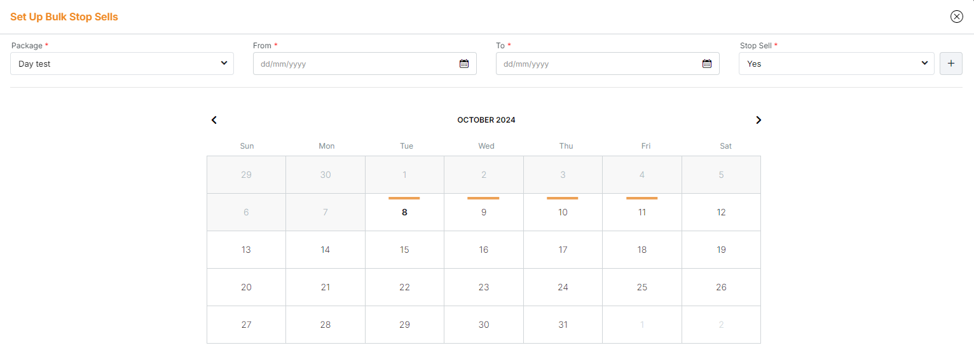974x357 pixels.
Task: Click October 15 in the calendar
Action: [404, 250]
